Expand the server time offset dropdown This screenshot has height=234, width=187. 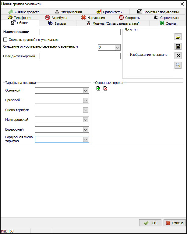[x=117, y=48]
